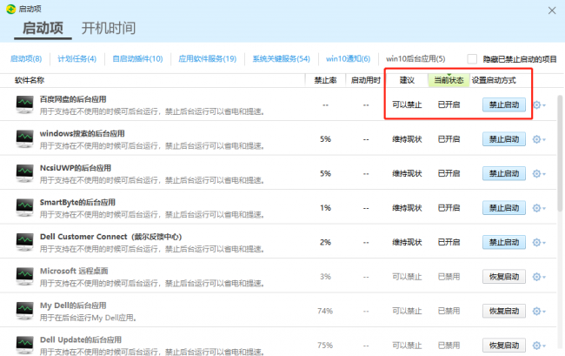Click the 百度网盘的后台应用 monitor icon
This screenshot has height=356, width=565.
pyautogui.click(x=25, y=104)
